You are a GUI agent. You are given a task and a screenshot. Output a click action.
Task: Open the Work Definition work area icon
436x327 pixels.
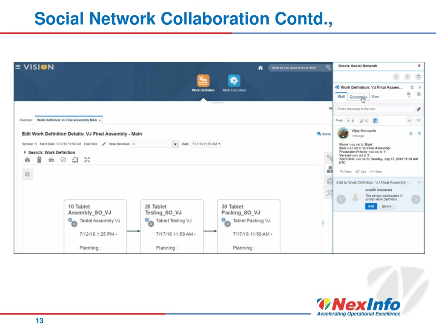point(203,81)
